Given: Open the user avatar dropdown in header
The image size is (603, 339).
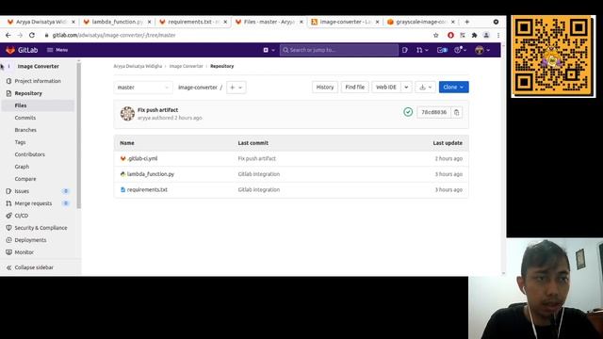Looking at the screenshot, I should (482, 50).
